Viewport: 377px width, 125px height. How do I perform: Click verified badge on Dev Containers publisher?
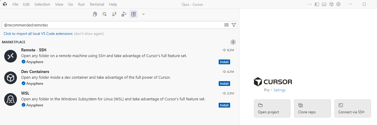pyautogui.click(x=23, y=84)
